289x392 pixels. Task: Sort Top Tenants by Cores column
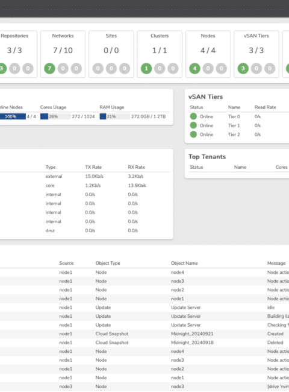282,167
